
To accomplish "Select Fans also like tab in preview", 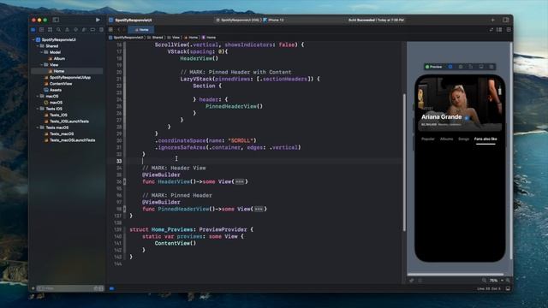I will pos(485,139).
